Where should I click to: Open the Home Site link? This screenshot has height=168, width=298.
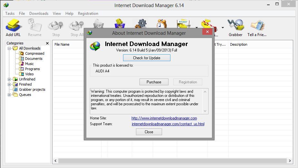pos(164,118)
